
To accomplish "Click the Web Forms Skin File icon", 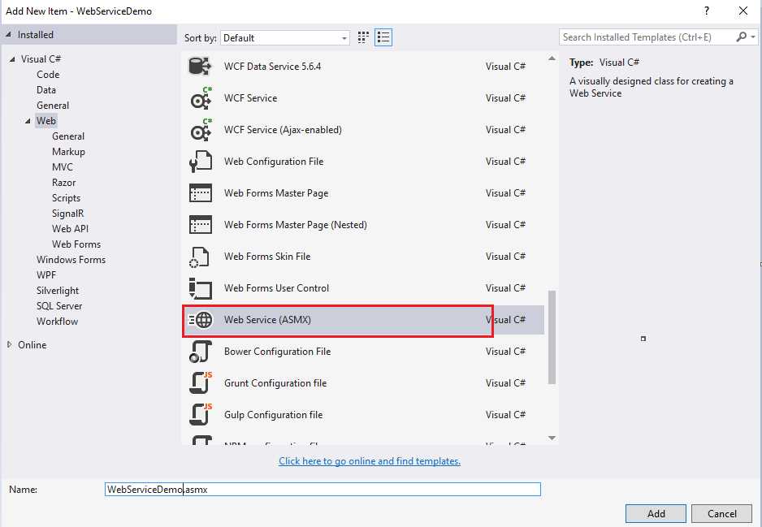I will [x=199, y=257].
